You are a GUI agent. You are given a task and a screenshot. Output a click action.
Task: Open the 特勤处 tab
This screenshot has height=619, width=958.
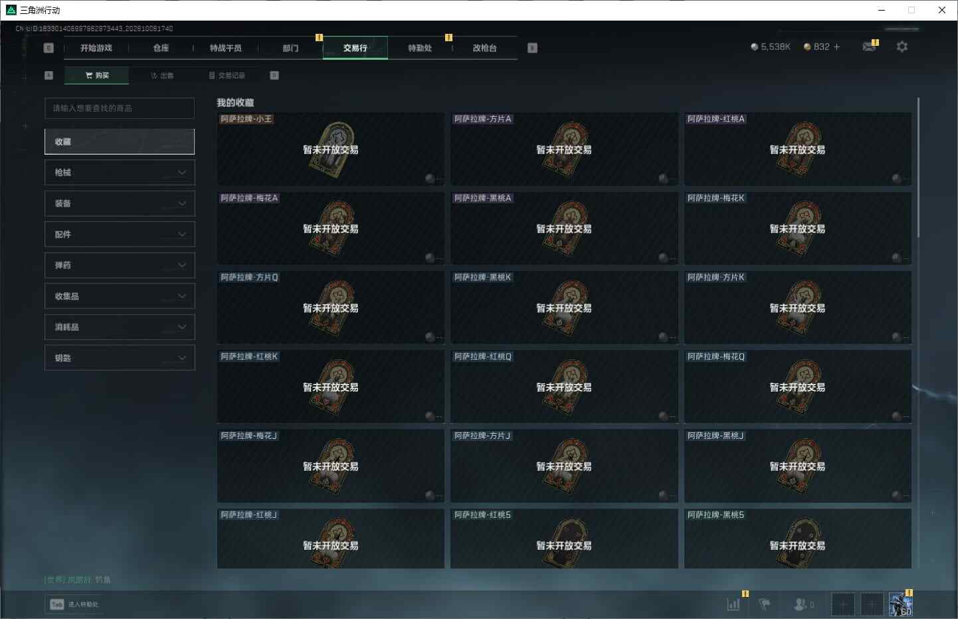point(420,48)
